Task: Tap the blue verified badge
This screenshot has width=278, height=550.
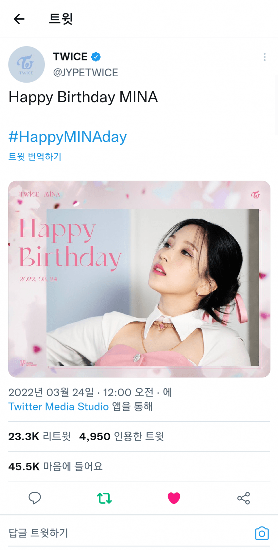Action: point(96,57)
